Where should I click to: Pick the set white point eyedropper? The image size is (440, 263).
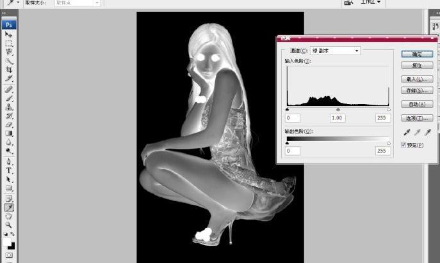point(428,132)
